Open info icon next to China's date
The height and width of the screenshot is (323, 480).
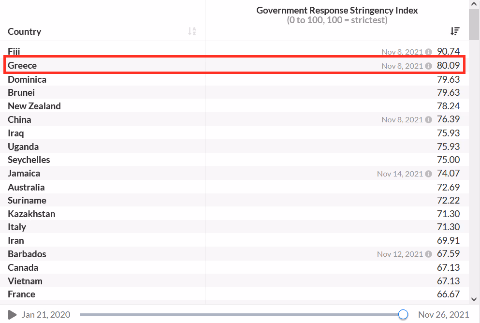(429, 120)
